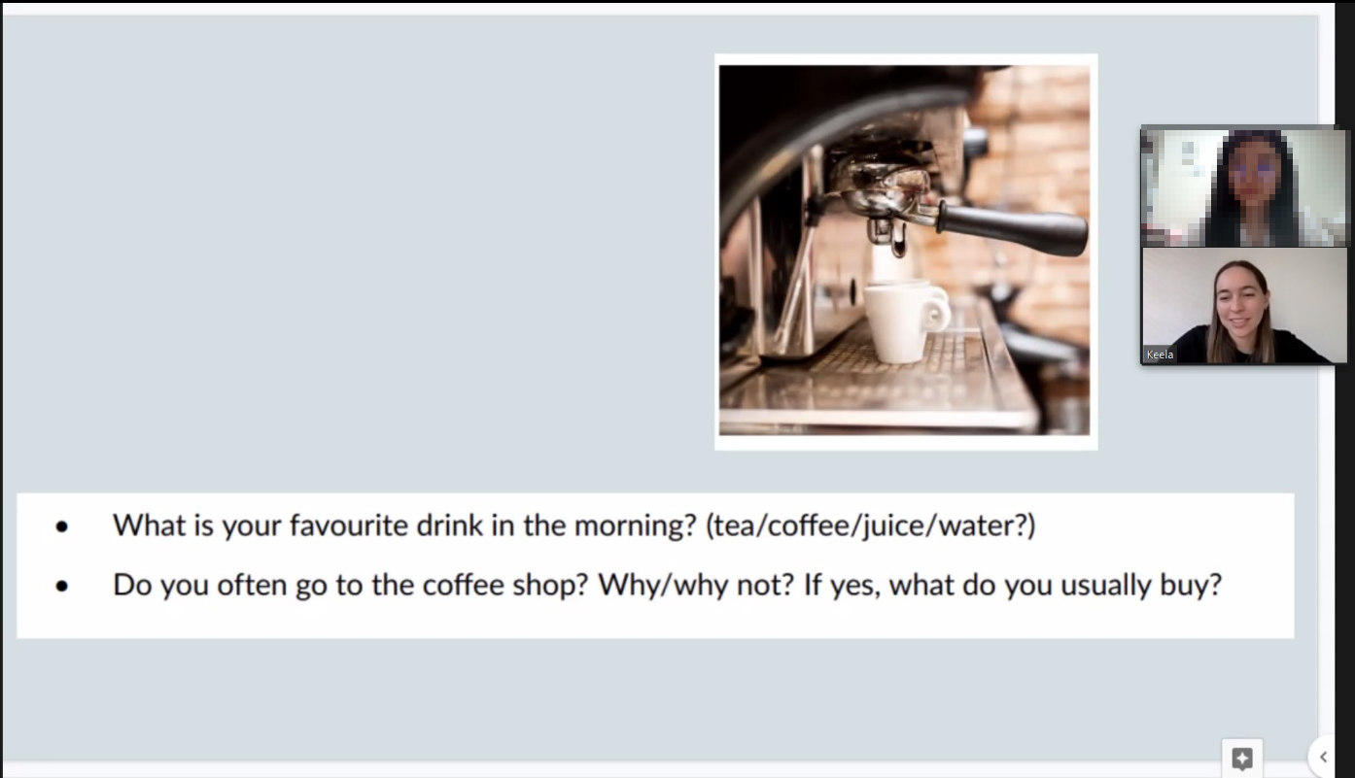The height and width of the screenshot is (778, 1355).
Task: Click the favourite drink question text
Action: coord(574,525)
